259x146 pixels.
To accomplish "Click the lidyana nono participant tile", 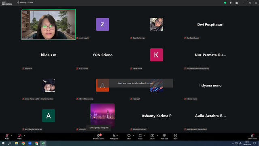I will (210, 85).
